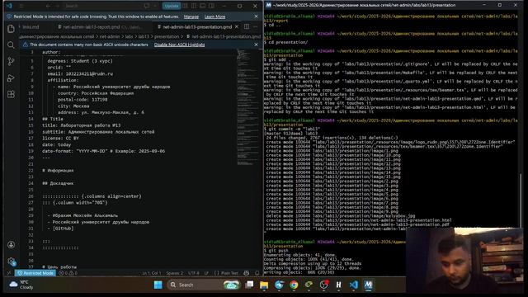The image size is (528, 297).
Task: Expand the chat dropdown arrow in title bar
Action: click(155, 6)
